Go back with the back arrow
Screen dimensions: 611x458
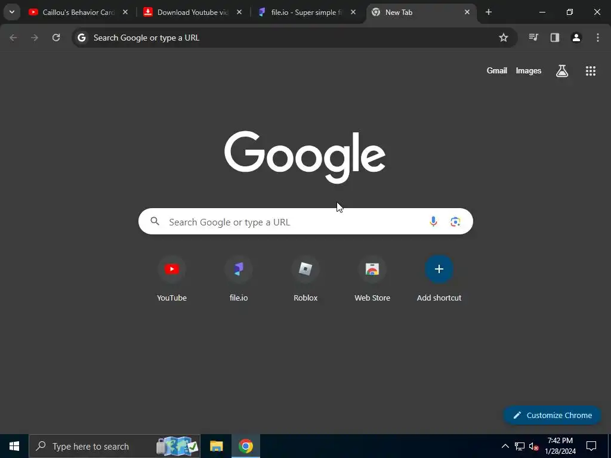pyautogui.click(x=13, y=38)
